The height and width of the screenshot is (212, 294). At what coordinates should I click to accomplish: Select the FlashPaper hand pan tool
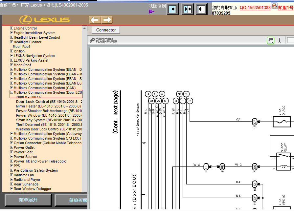coord(271,40)
